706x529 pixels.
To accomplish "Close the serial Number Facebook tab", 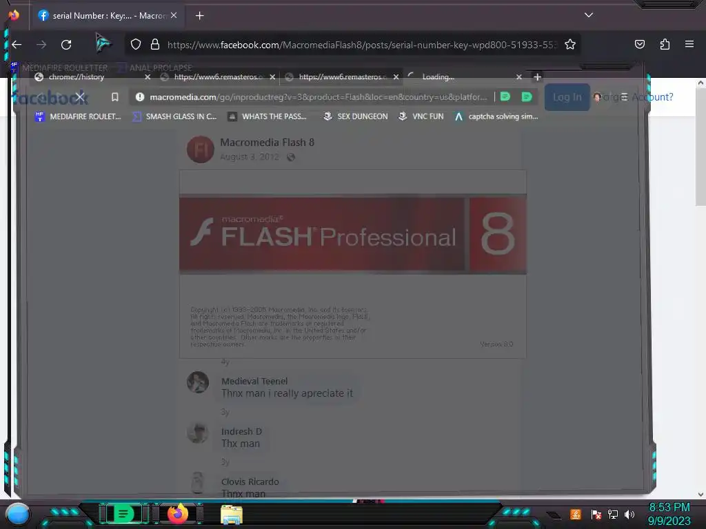I will (x=174, y=15).
